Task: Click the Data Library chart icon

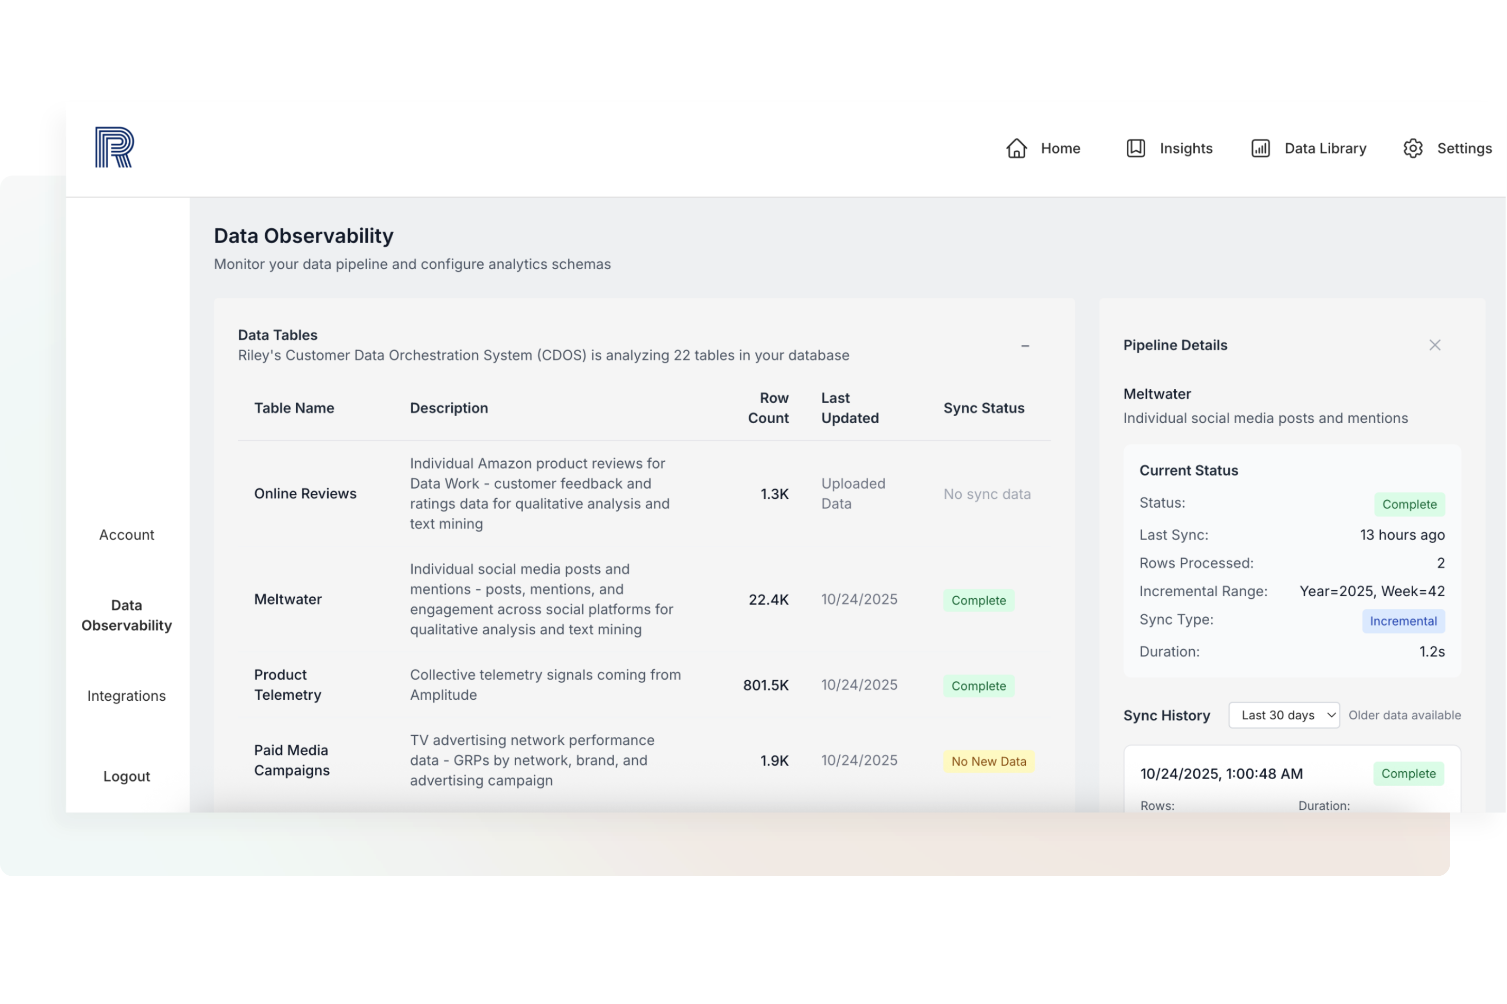Action: pyautogui.click(x=1260, y=149)
